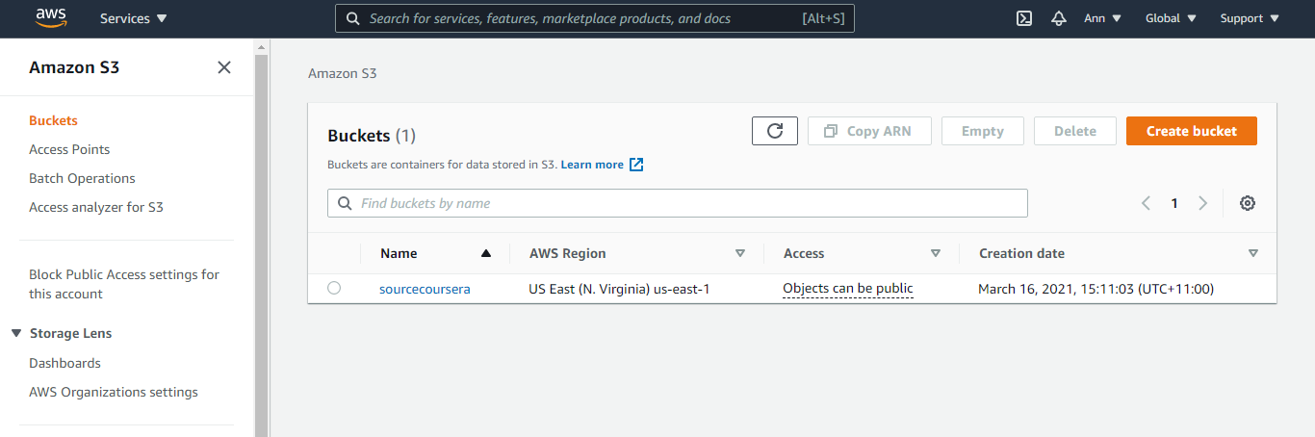Go to previous page arrow

click(x=1146, y=203)
